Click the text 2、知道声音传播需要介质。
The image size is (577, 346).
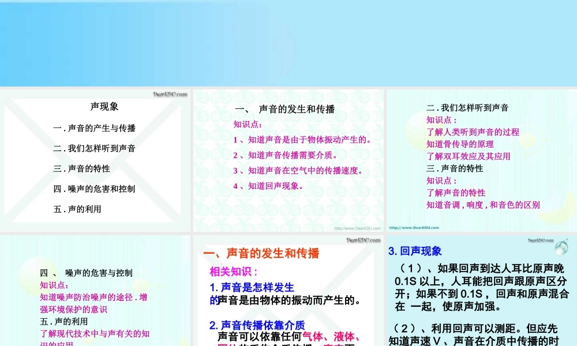click(x=286, y=155)
